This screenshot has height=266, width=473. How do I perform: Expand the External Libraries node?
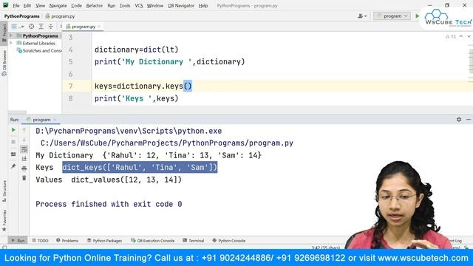[11, 43]
